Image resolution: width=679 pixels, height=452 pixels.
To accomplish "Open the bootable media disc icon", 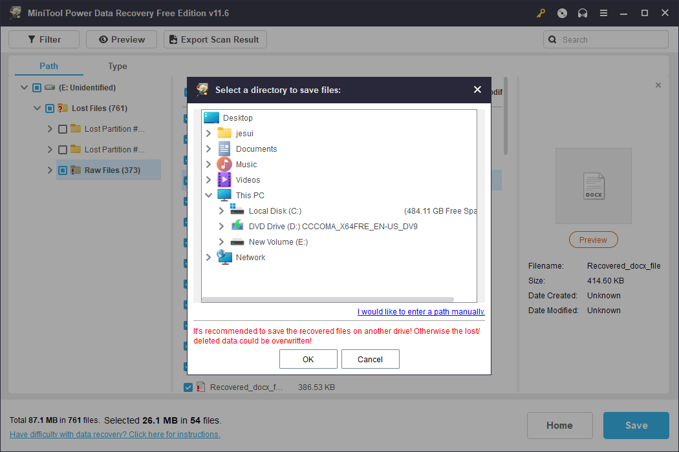I will pos(561,13).
